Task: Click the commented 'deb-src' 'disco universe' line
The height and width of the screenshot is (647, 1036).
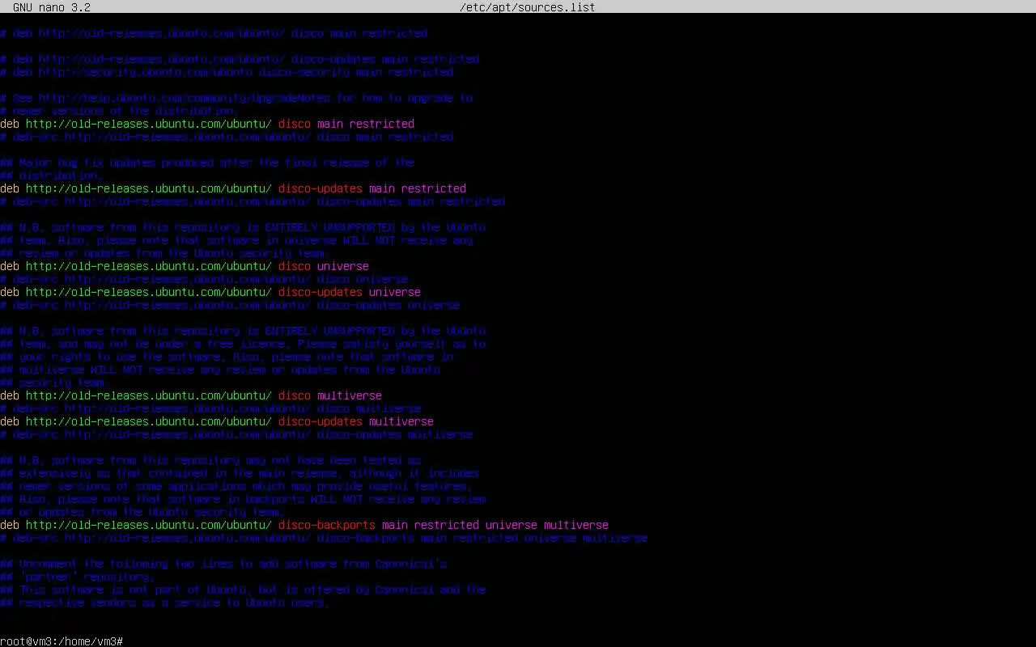Action: coord(204,279)
